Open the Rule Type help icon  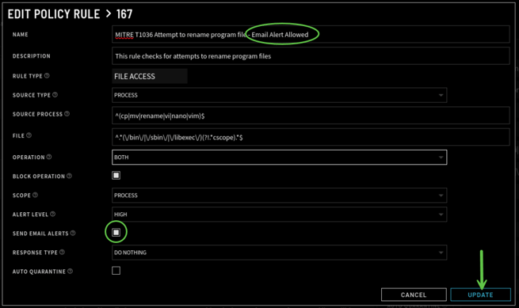[47, 76]
